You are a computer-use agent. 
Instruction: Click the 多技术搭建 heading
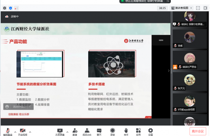[97, 84]
